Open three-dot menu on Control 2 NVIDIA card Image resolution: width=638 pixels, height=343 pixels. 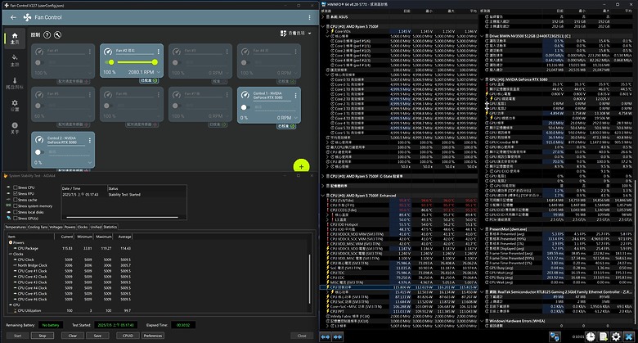(x=89, y=140)
